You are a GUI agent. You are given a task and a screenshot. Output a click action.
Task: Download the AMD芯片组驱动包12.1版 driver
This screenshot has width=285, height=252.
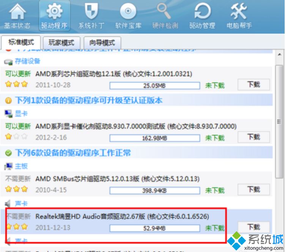pyautogui.click(x=254, y=85)
